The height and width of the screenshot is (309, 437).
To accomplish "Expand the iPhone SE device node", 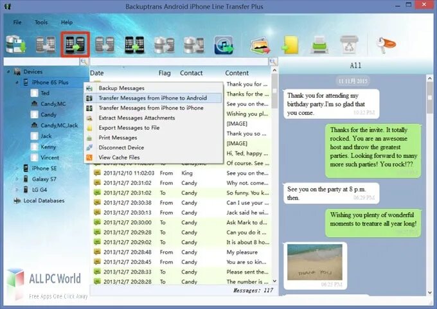I will [x=17, y=168].
